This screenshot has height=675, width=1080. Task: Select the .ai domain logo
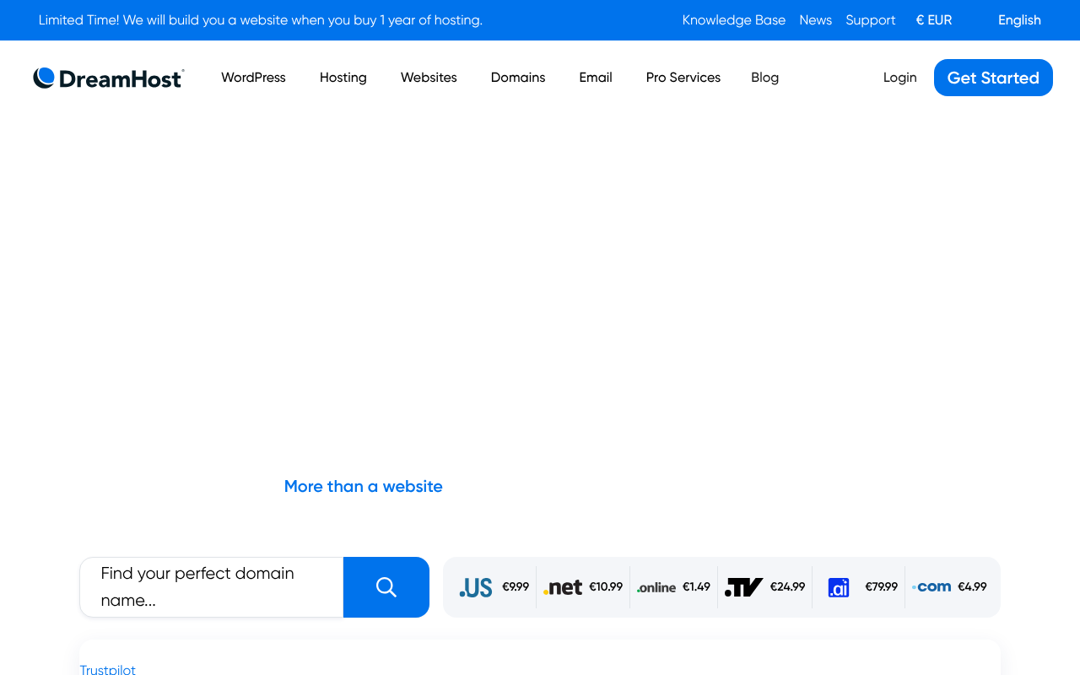click(839, 587)
